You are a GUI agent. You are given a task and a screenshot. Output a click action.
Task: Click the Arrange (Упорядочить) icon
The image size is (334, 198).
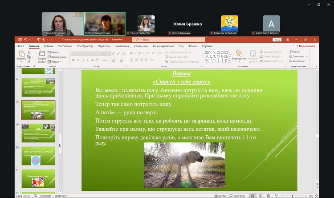(239, 54)
